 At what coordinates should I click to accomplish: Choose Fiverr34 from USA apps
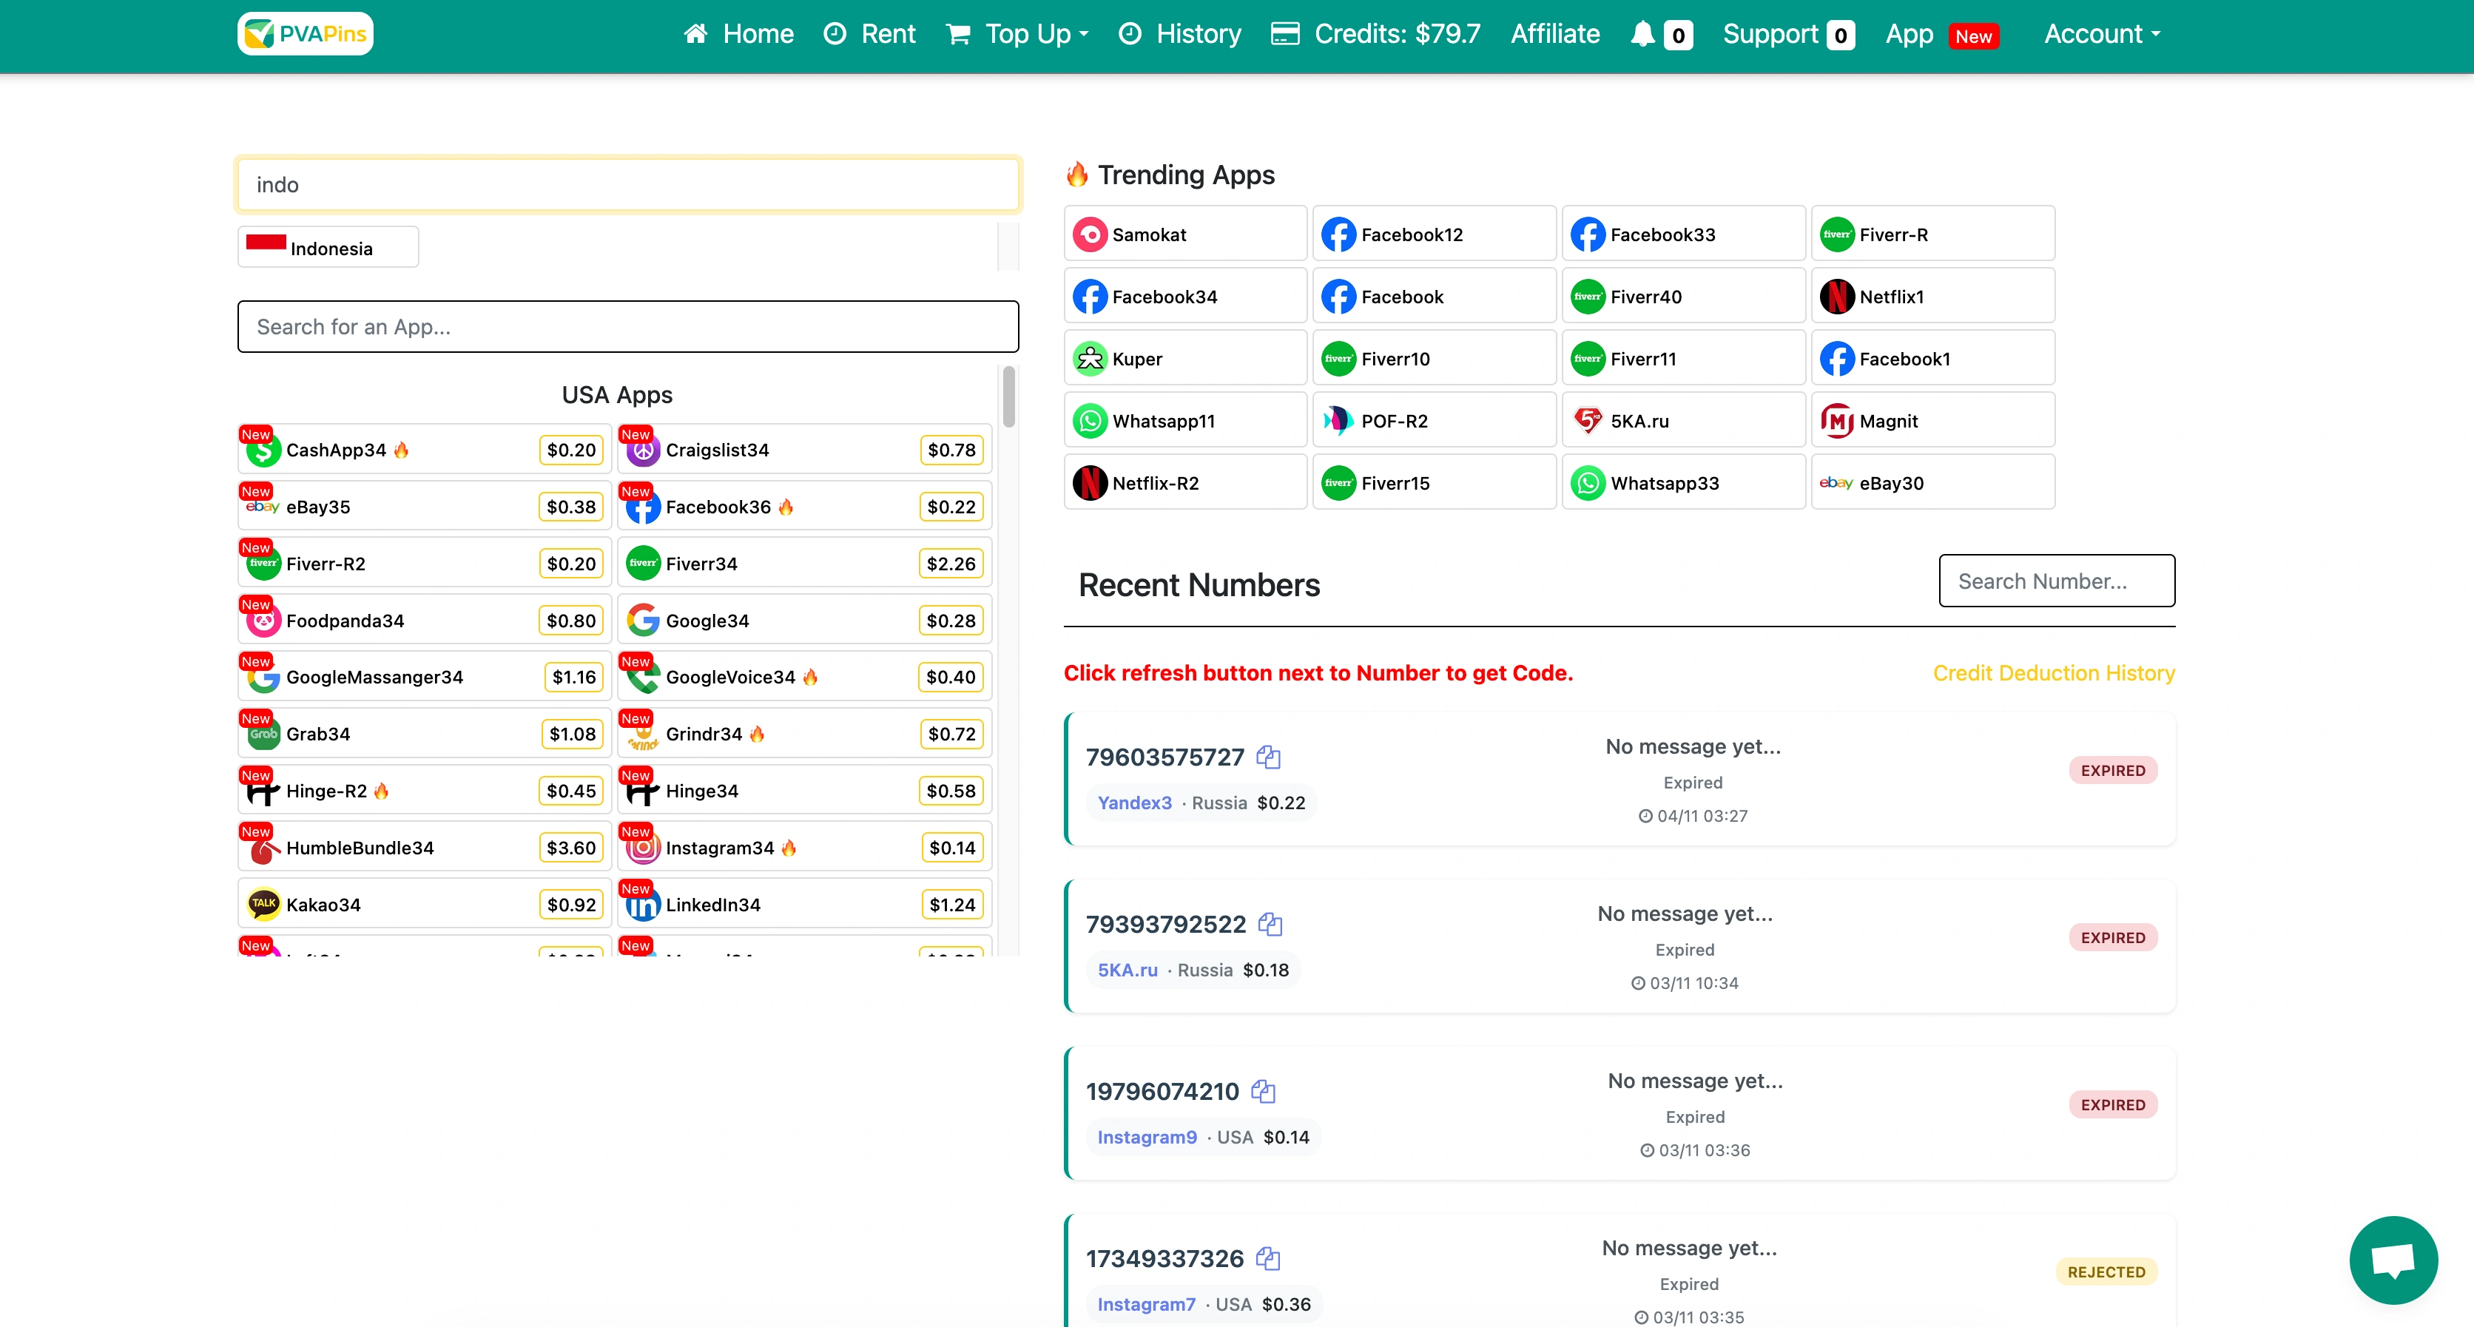click(805, 564)
